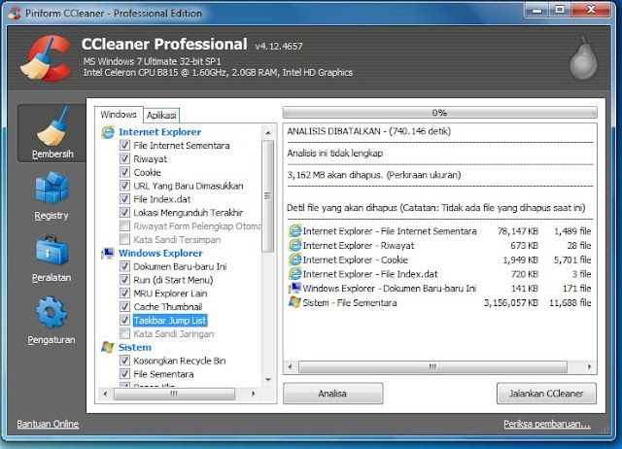Toggle the Cookie checkbox

124,172
